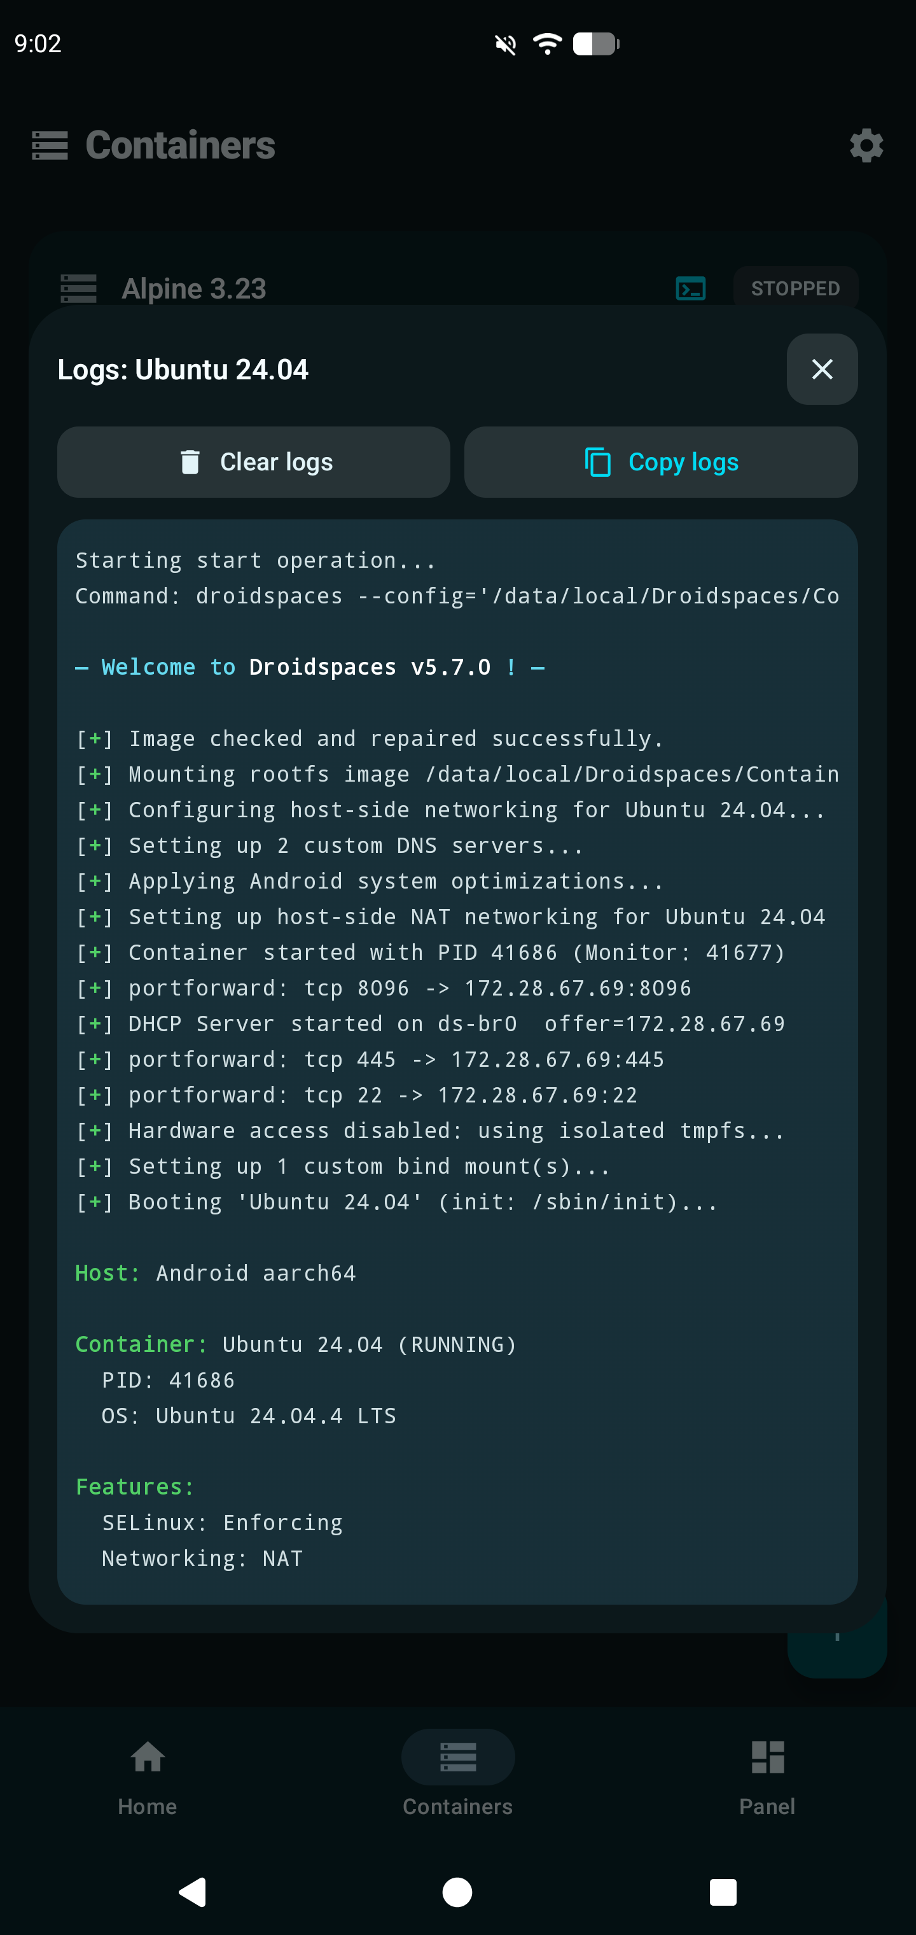The image size is (916, 1935).
Task: Select the 'portforward: tcp 22' log line
Action: (357, 1095)
